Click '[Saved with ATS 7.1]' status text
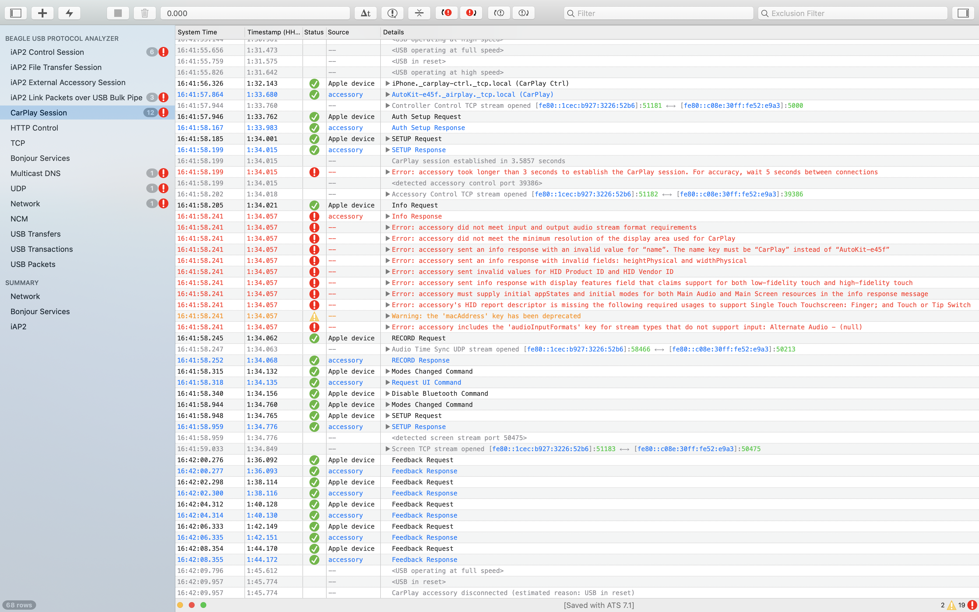Screen dimensions: 979x612 tap(599, 605)
